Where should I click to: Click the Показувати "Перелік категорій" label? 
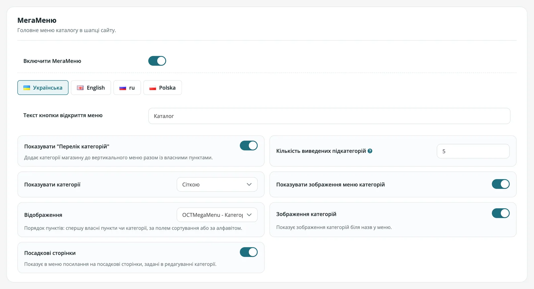click(x=67, y=147)
